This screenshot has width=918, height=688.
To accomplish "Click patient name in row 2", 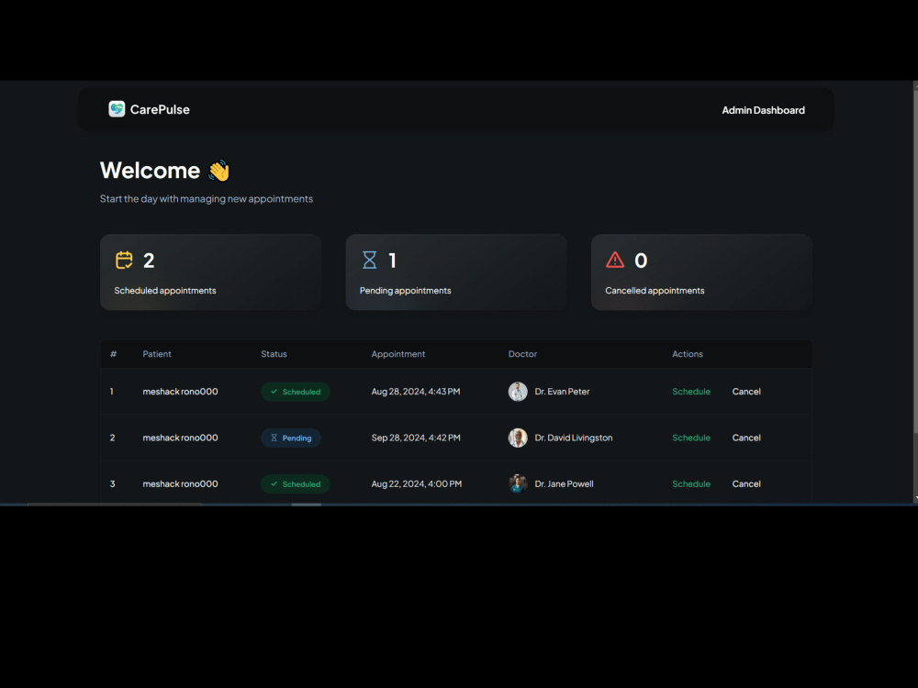I will 180,438.
